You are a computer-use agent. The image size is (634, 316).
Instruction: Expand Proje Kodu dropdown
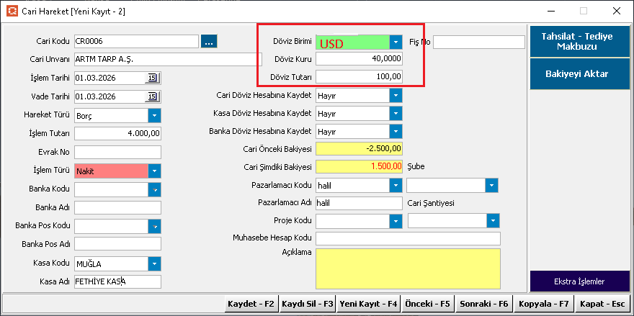coord(396,221)
